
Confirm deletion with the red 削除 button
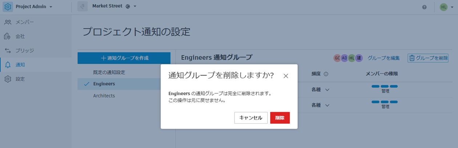280,118
